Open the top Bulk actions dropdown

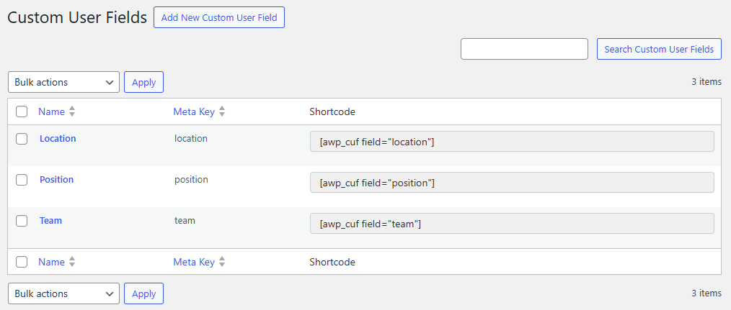(63, 82)
